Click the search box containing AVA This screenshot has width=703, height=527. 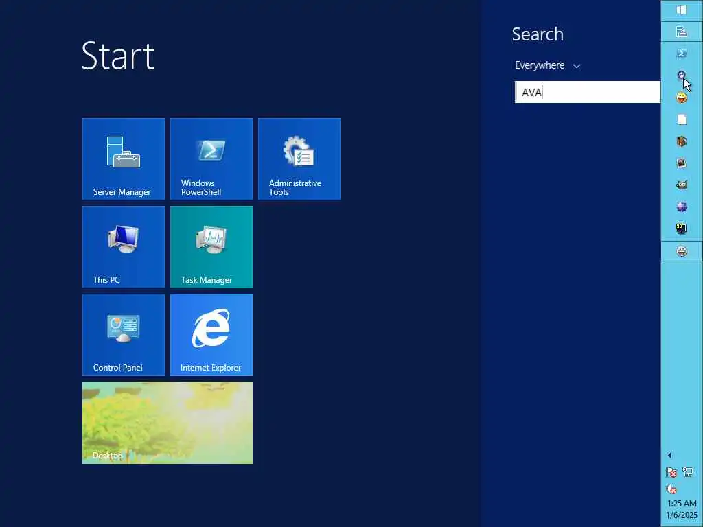tap(588, 92)
